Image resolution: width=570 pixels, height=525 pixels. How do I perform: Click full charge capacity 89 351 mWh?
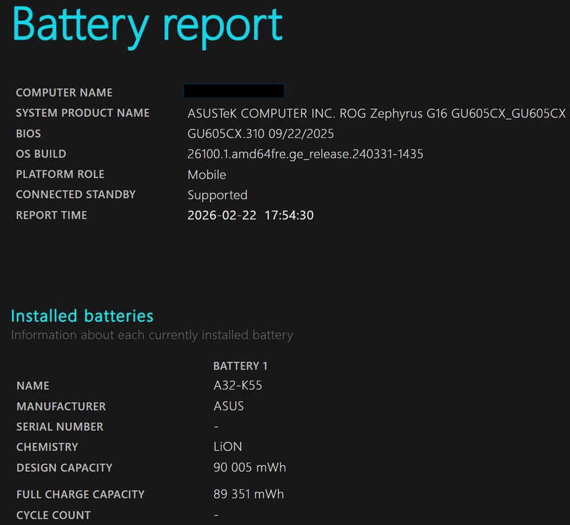pos(249,494)
